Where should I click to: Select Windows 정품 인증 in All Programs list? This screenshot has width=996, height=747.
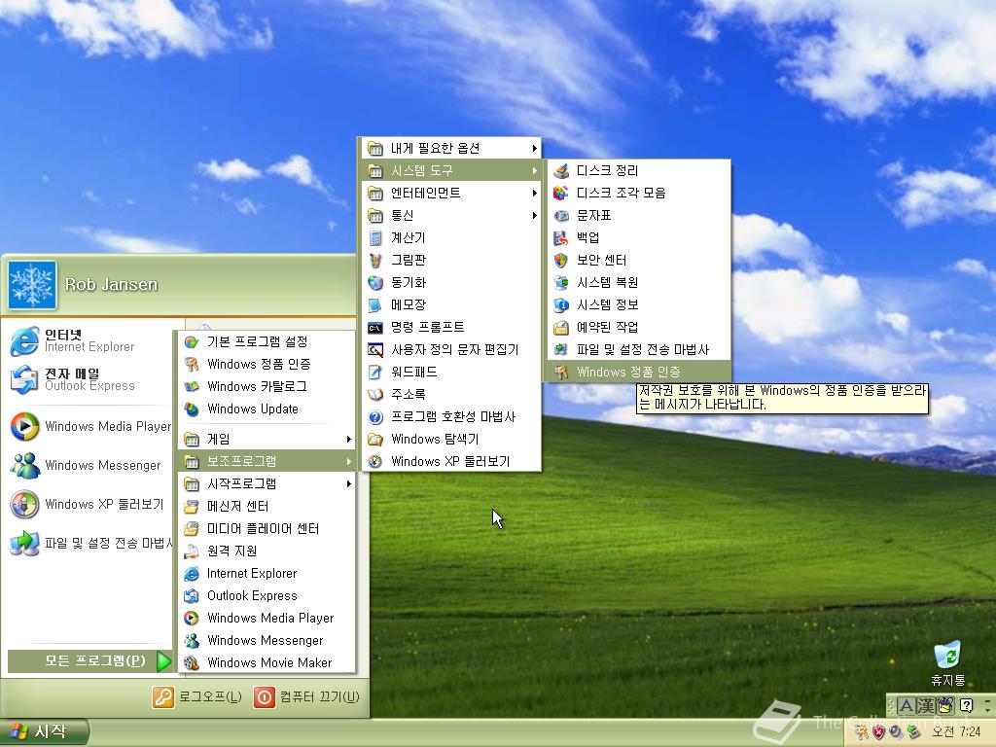point(267,364)
